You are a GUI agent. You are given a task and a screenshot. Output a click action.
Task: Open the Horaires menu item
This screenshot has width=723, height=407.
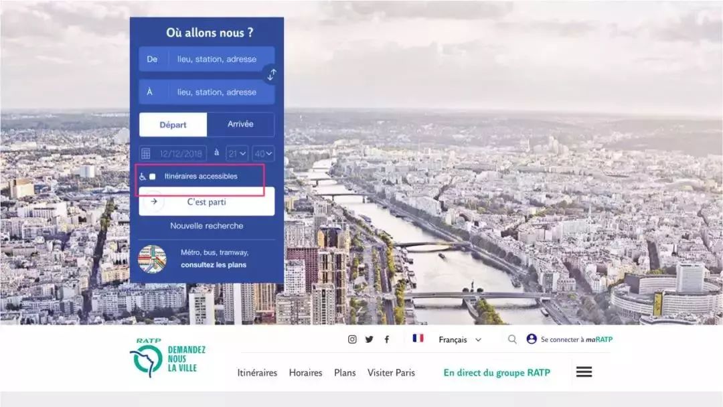(305, 373)
